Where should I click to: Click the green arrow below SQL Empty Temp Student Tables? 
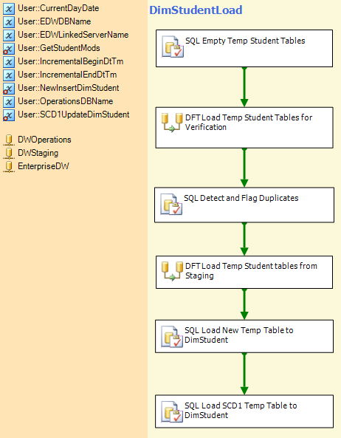(244, 87)
